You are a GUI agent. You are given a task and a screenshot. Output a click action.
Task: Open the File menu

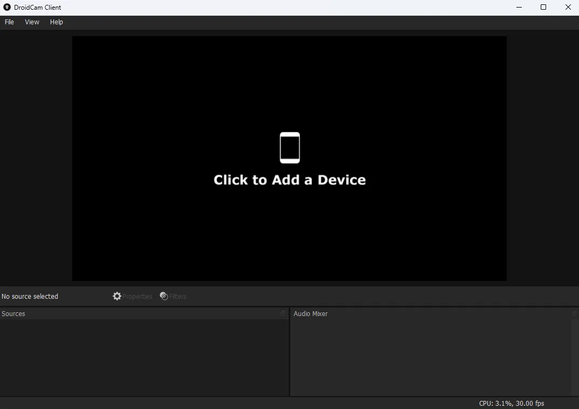coord(9,22)
